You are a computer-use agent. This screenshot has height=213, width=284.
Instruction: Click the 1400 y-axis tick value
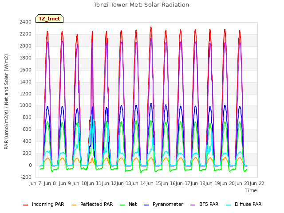click(26, 82)
